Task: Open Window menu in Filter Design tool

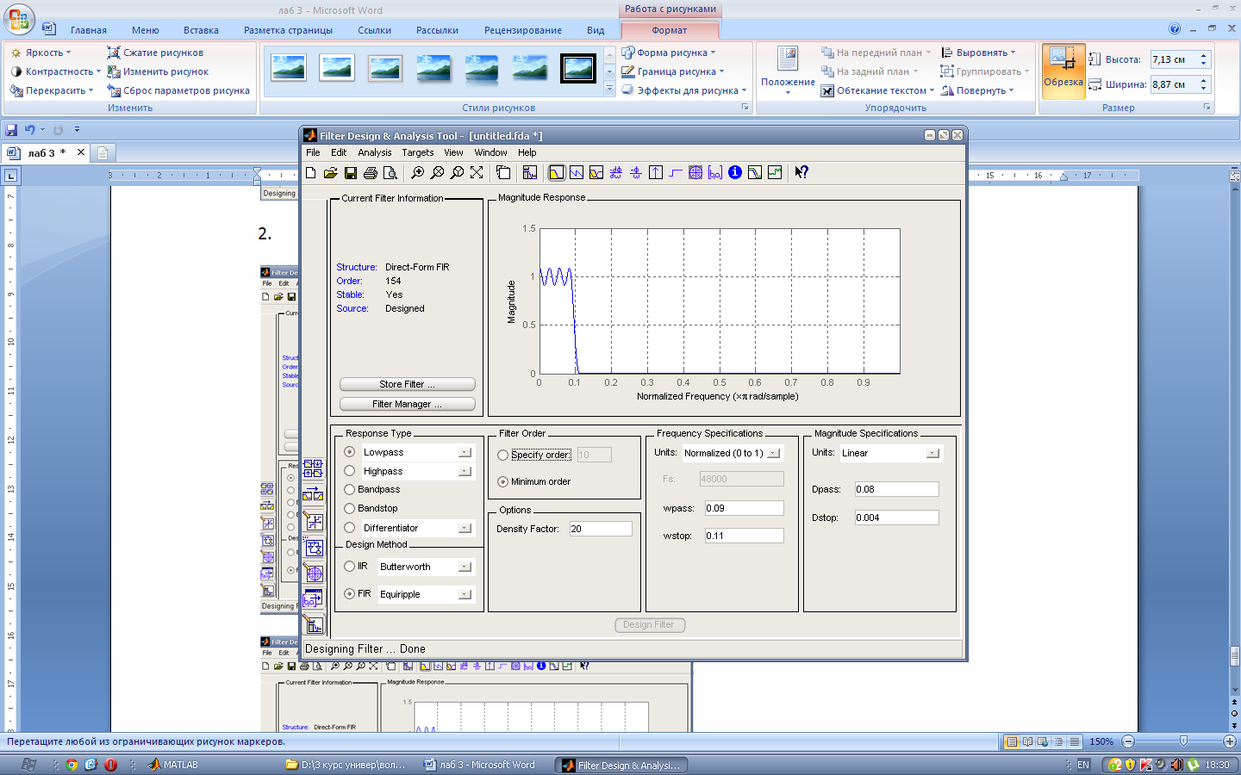Action: pyautogui.click(x=491, y=152)
